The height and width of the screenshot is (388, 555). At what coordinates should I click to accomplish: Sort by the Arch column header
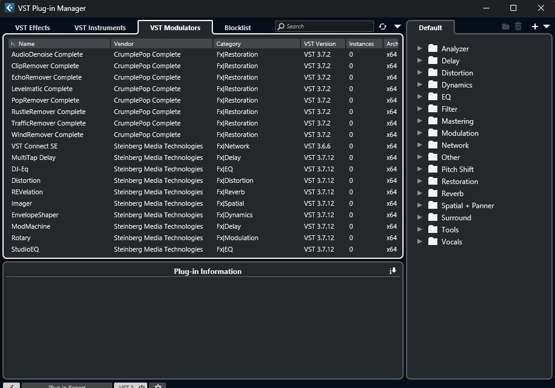point(392,43)
